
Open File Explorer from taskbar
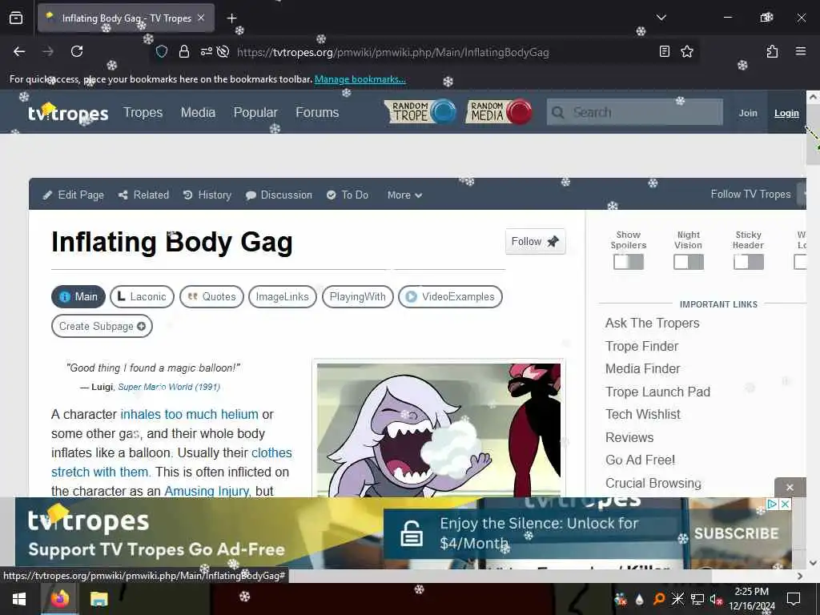point(98,599)
